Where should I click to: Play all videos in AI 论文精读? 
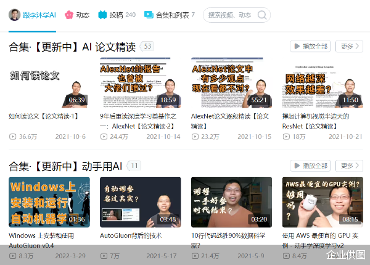tap(310, 46)
